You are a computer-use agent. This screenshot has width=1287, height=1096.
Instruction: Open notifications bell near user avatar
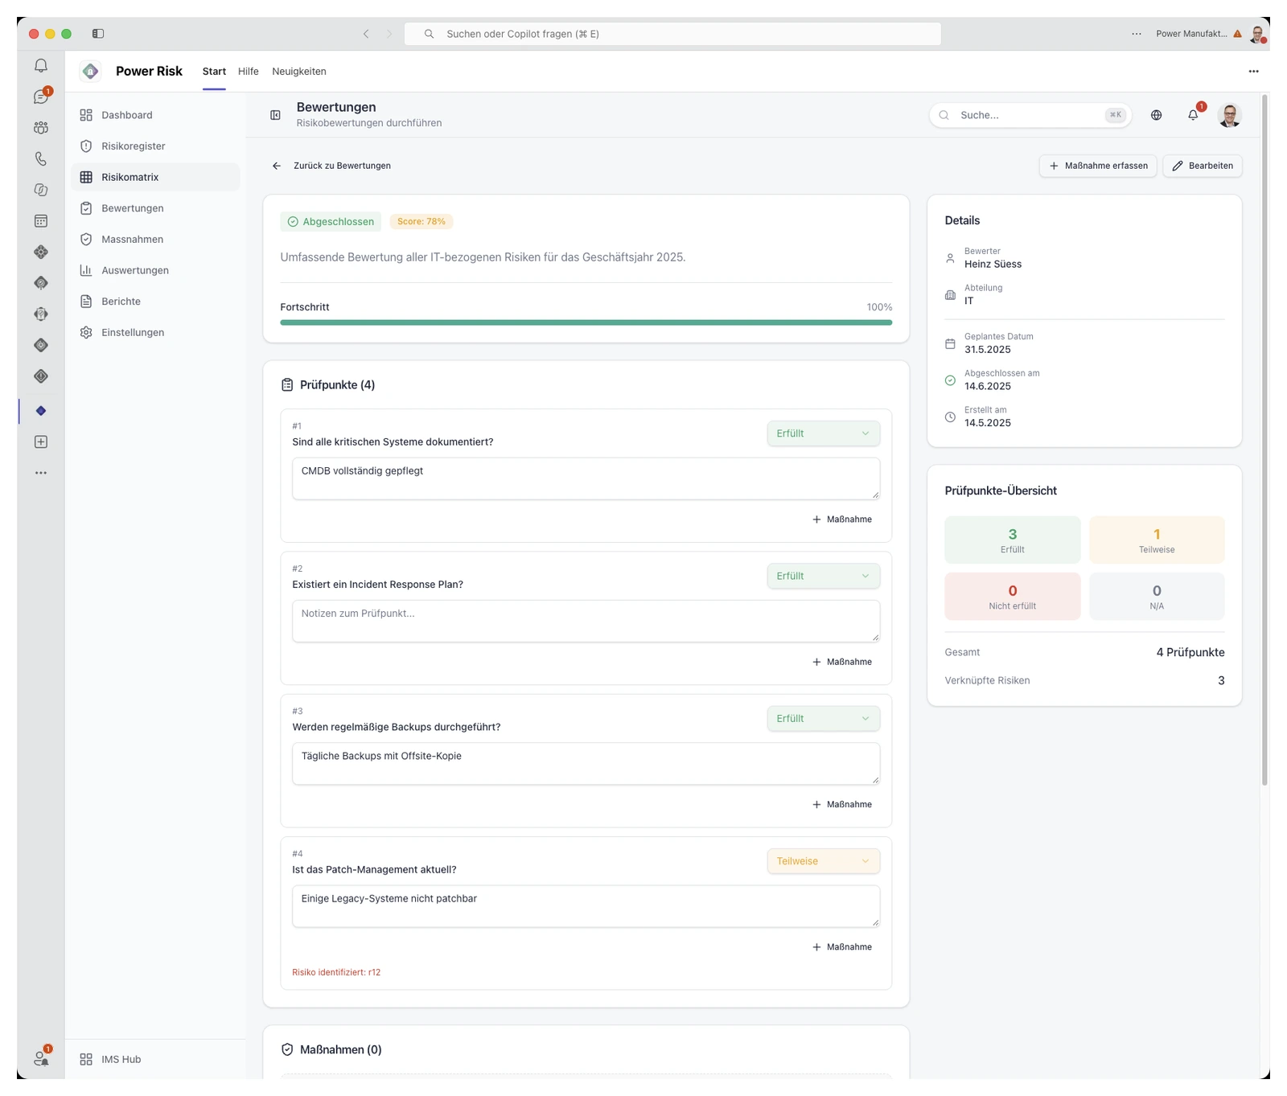click(1193, 115)
